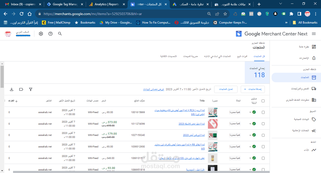
Task: Open thumbnail image of product 1069101517
Action: (213, 158)
